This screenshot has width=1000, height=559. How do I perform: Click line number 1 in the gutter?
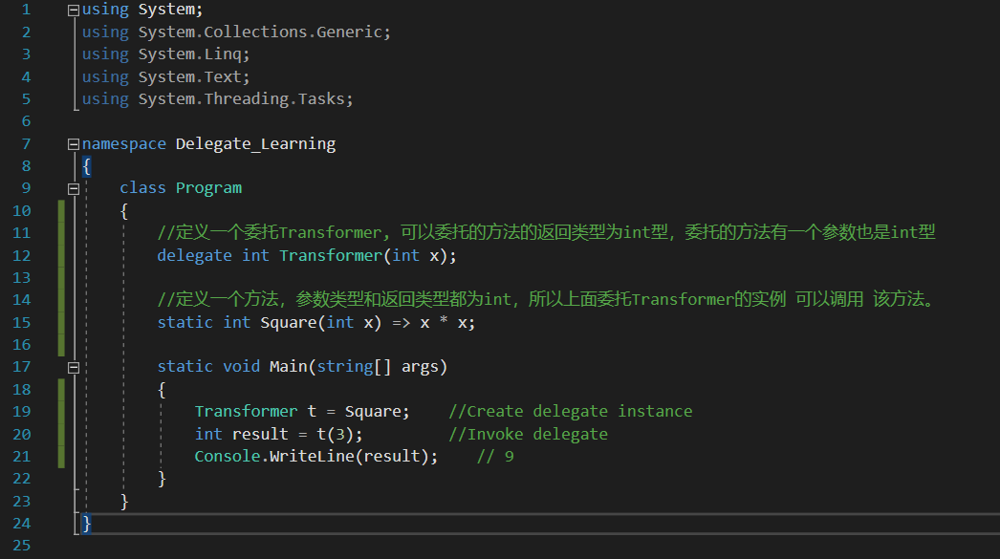pyautogui.click(x=26, y=10)
